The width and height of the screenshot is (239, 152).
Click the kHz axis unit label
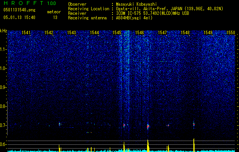pos(3,31)
